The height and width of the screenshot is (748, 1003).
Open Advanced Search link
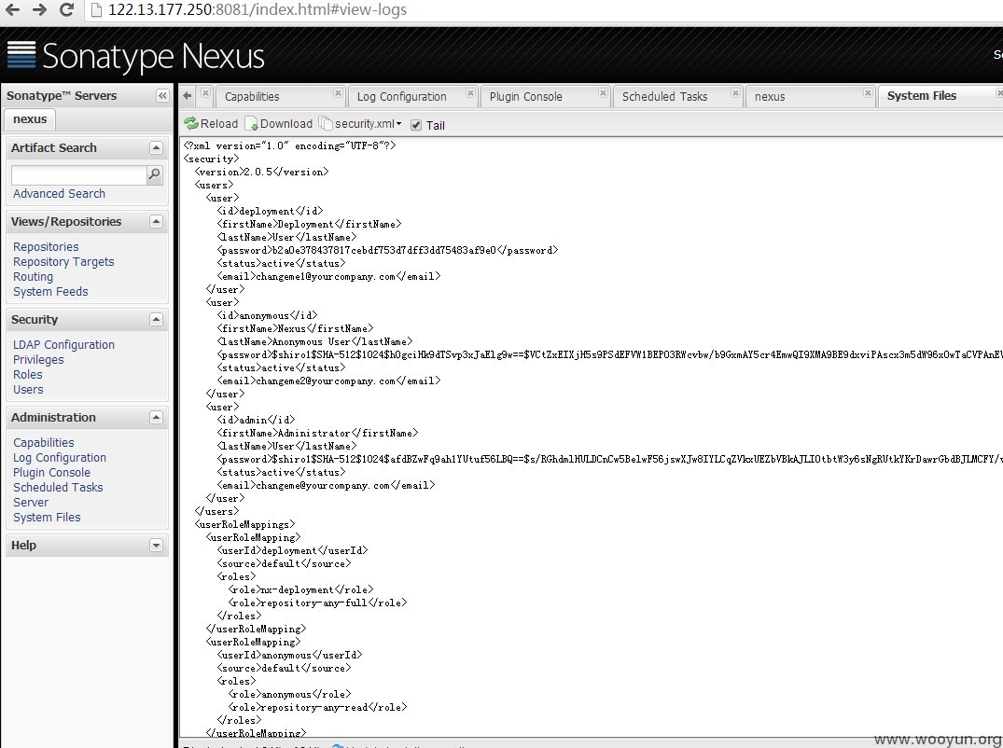[x=59, y=194]
